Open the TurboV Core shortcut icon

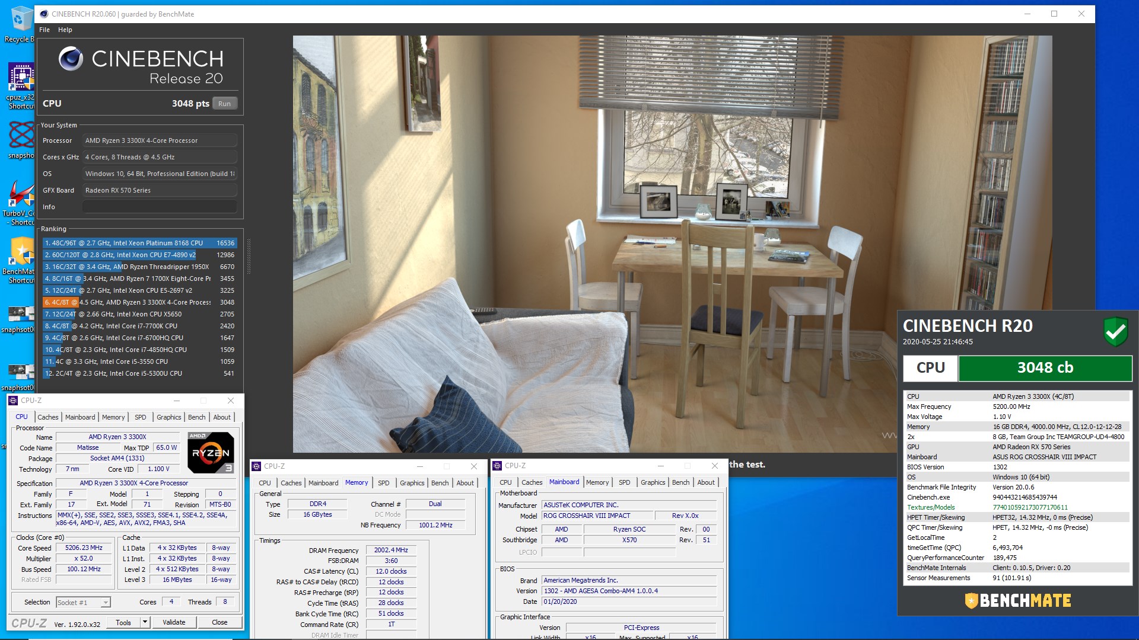20,203
